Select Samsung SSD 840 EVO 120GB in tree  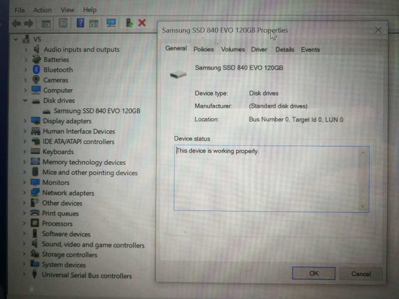click(97, 111)
